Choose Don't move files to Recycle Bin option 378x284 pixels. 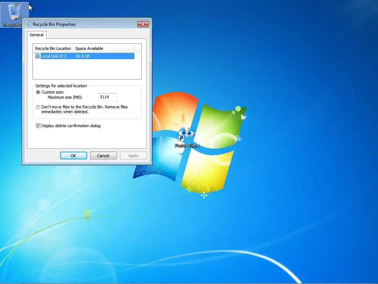point(38,107)
